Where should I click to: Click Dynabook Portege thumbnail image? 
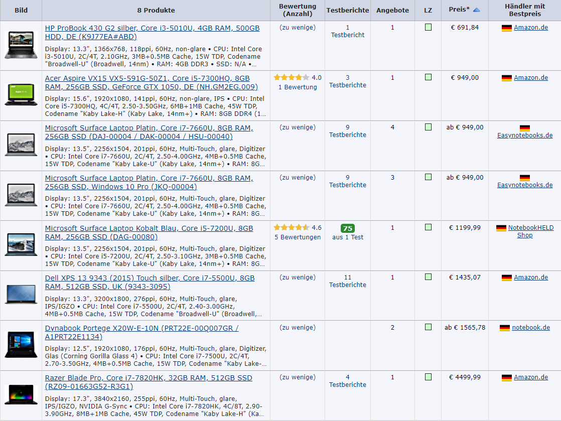21,344
